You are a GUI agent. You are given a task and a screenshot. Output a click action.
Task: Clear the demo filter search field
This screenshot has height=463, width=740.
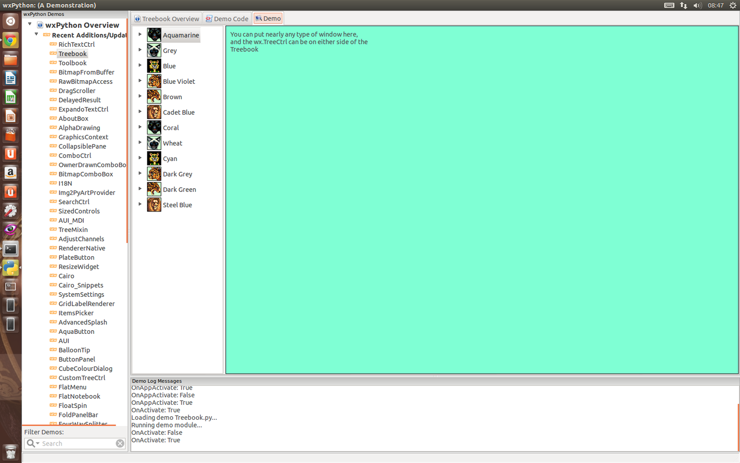point(120,443)
